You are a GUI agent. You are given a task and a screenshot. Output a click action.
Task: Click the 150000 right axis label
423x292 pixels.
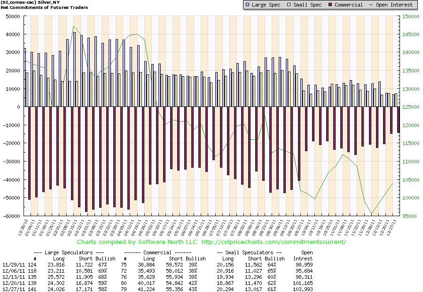tap(411, 16)
